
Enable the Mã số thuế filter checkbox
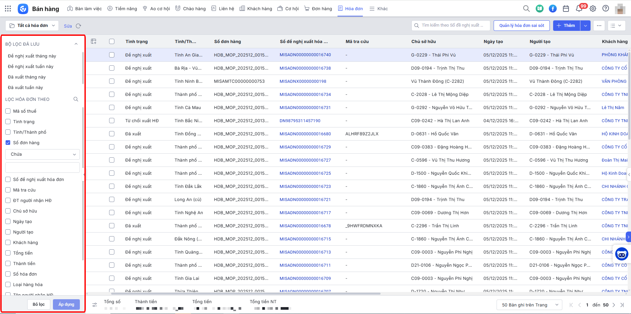click(8, 111)
